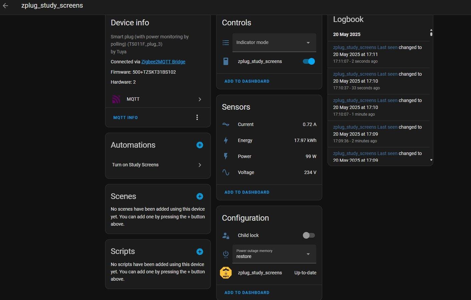Open the Energy sensor row
Image resolution: width=471 pixels, height=300 pixels.
[269, 140]
